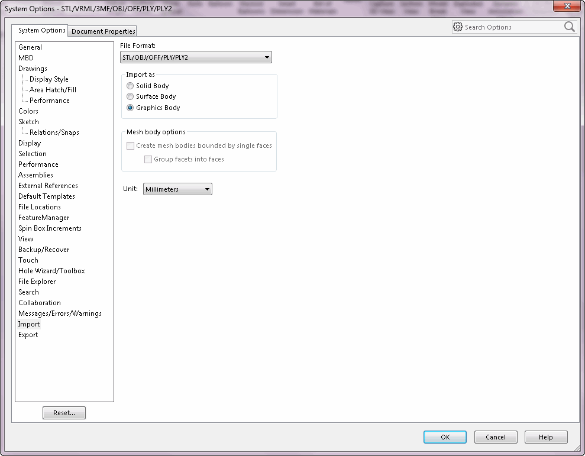Select Selection in the options list
The height and width of the screenshot is (456, 585).
33,154
